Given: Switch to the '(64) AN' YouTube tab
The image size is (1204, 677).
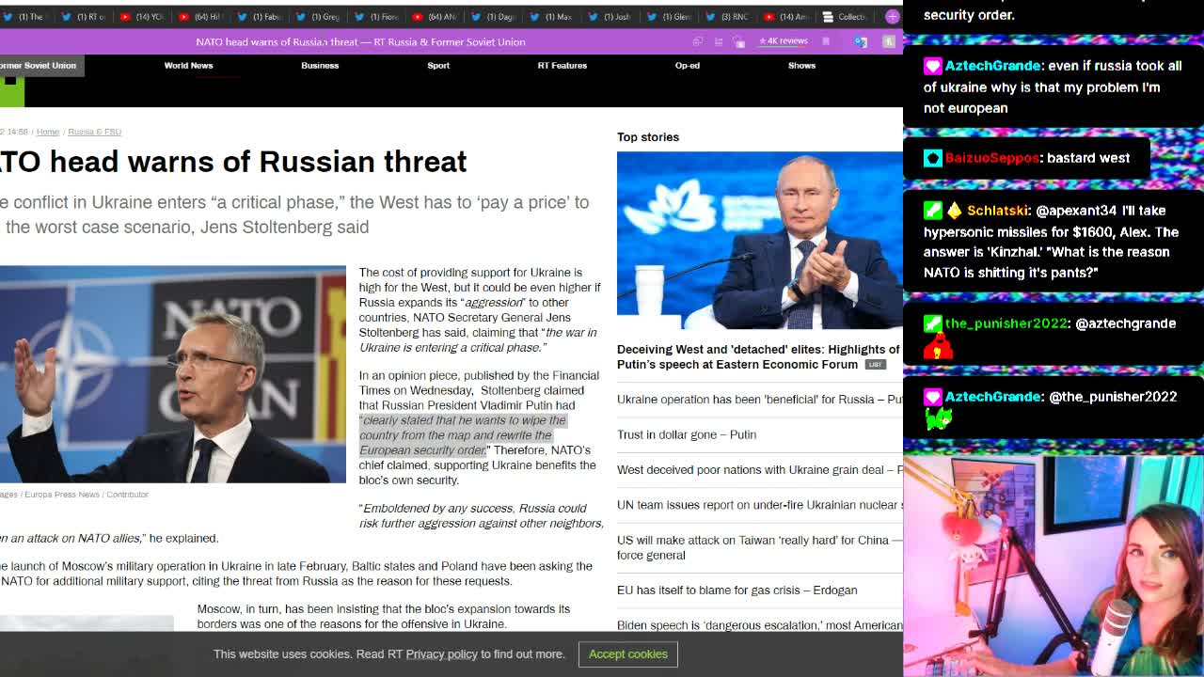Looking at the screenshot, I should (434, 16).
